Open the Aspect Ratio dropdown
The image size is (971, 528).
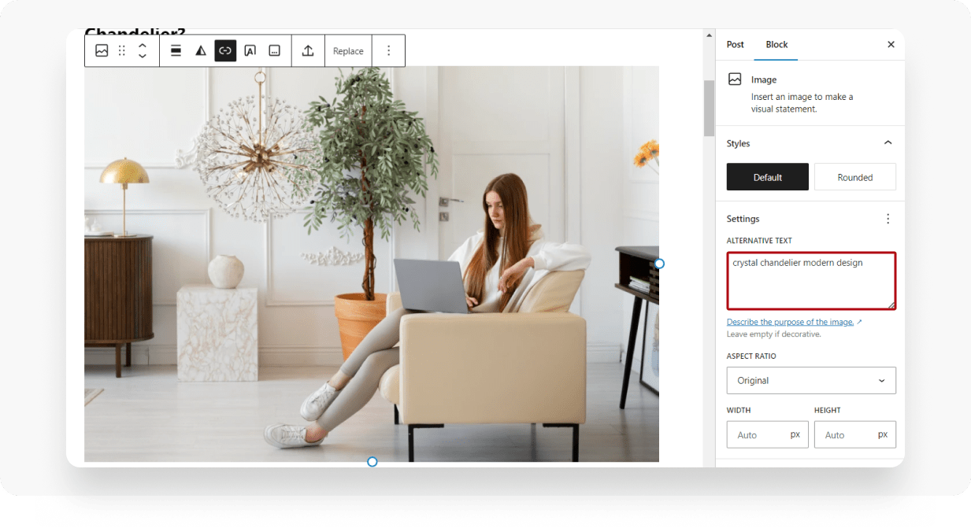click(811, 380)
